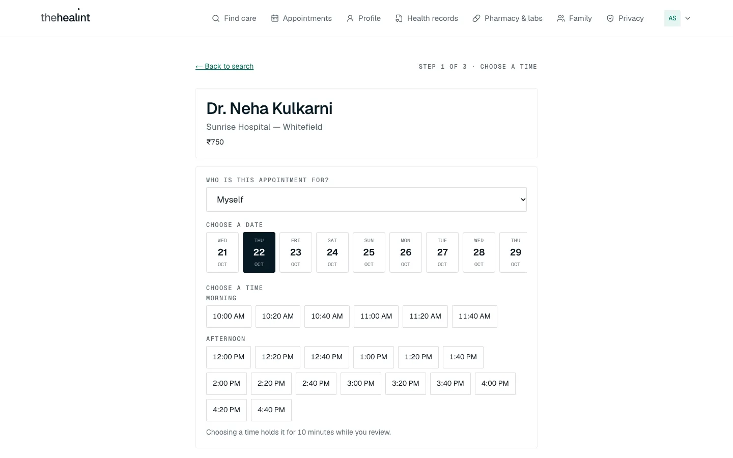Click the Health records document icon
The height and width of the screenshot is (458, 733).
(399, 18)
